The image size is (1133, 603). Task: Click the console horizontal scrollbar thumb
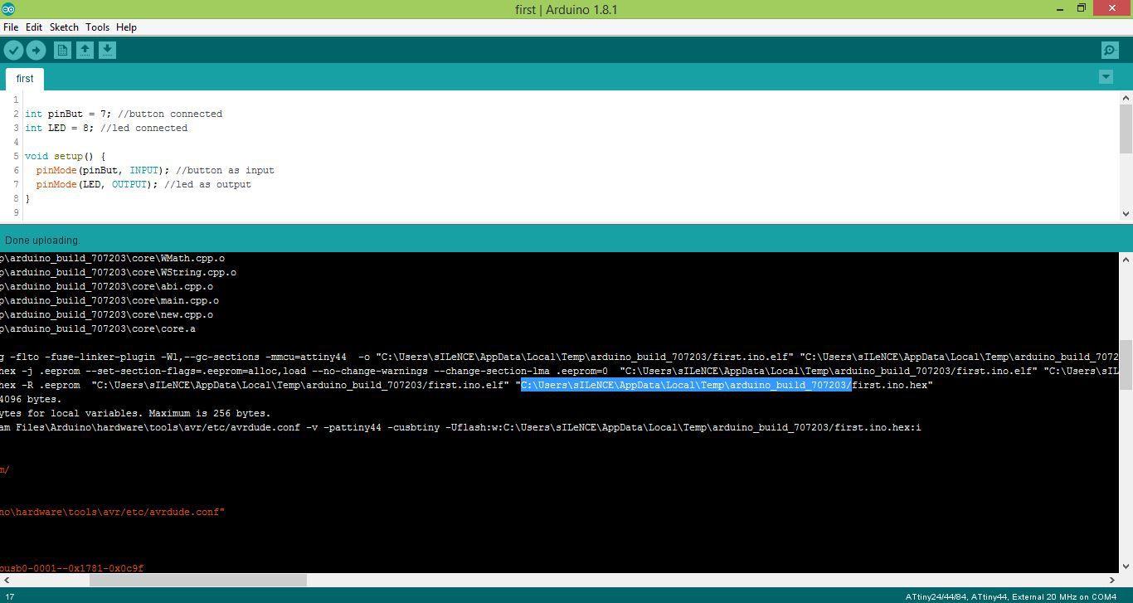tap(198, 580)
